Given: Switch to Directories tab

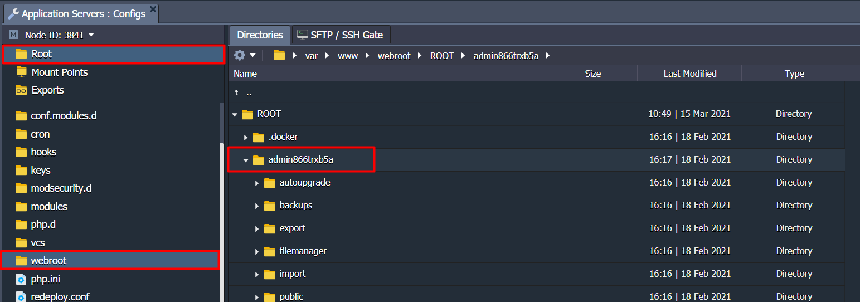Looking at the screenshot, I should point(260,35).
